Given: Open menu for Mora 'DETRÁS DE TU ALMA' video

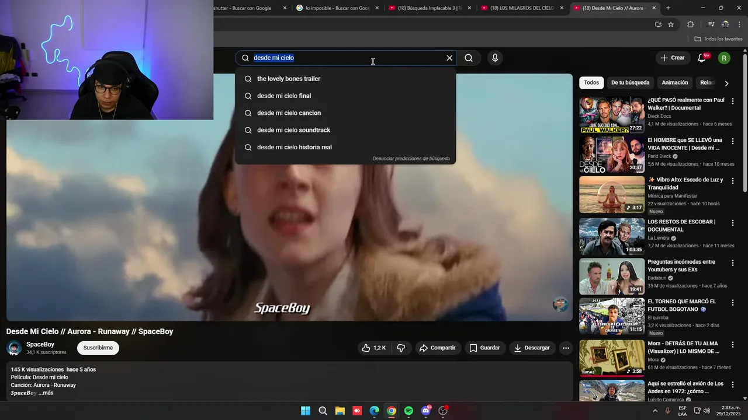Looking at the screenshot, I should [x=733, y=345].
